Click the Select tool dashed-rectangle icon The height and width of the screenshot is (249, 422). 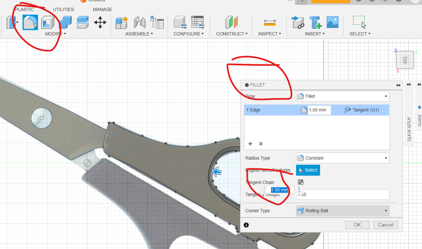360,22
